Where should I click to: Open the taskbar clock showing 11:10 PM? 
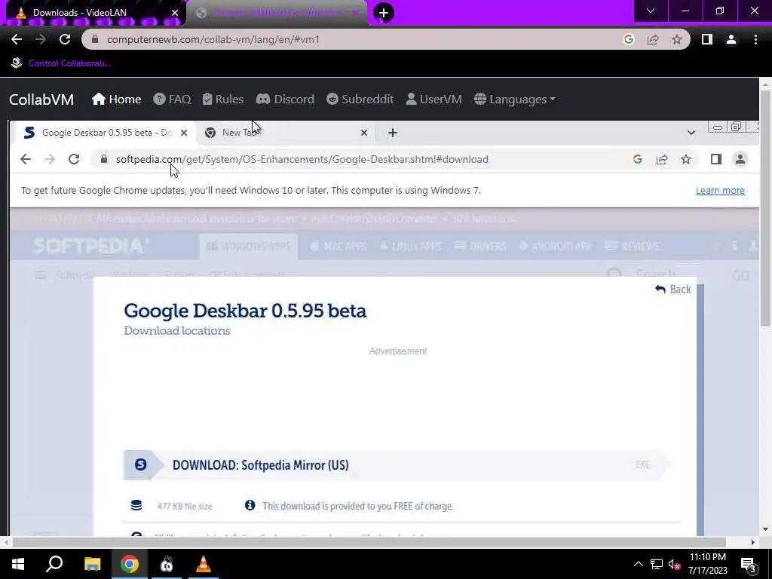pos(707,564)
